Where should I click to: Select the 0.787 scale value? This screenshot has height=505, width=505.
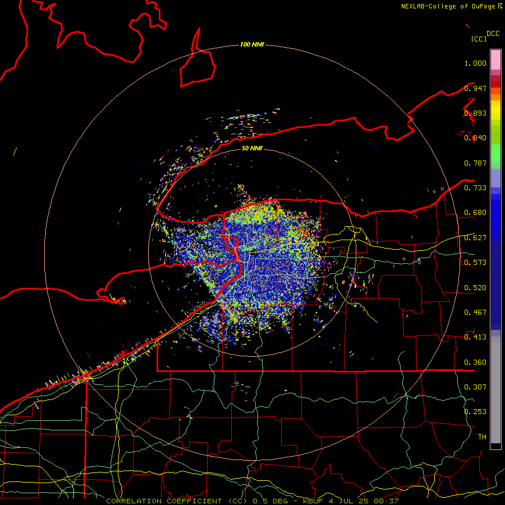475,163
